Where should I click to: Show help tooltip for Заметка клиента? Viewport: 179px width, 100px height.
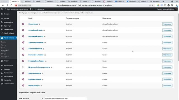coord(43,73)
